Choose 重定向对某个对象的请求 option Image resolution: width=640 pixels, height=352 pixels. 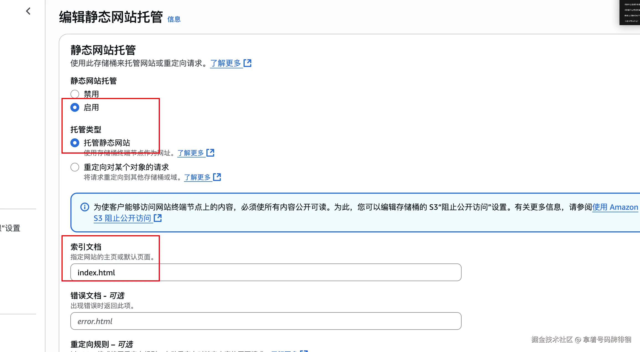coord(75,167)
